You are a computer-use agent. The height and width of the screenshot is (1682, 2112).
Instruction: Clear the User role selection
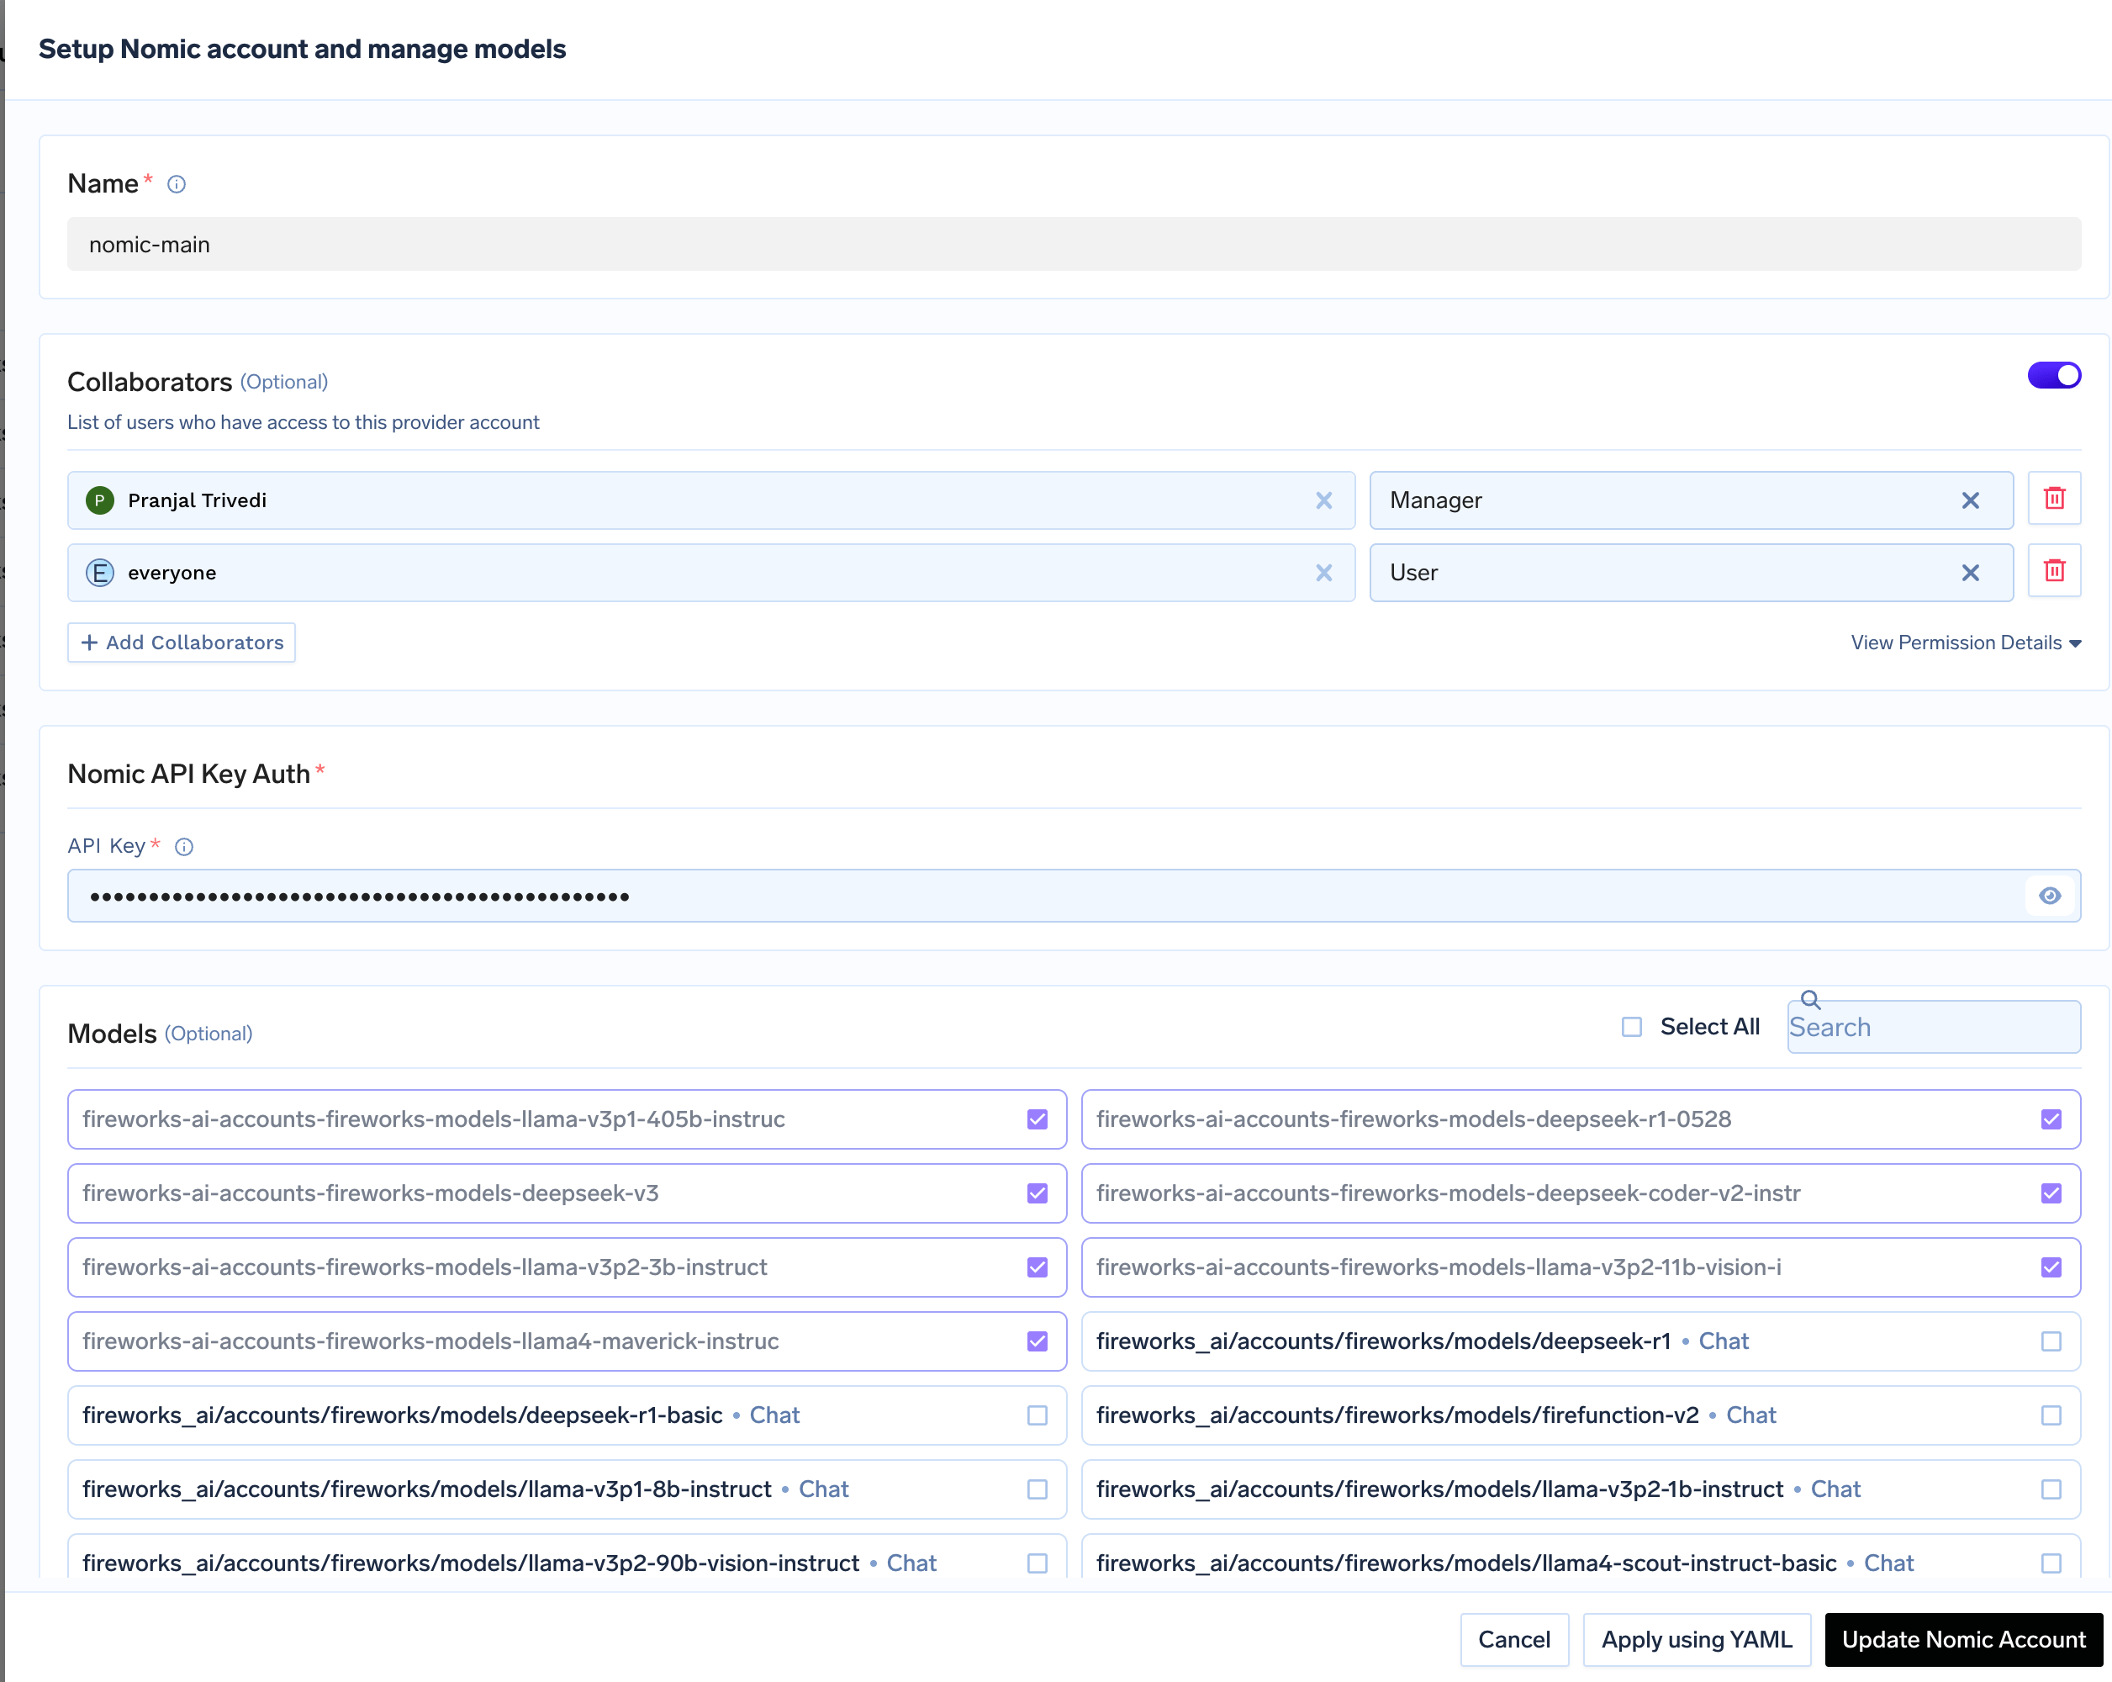[x=1970, y=573]
